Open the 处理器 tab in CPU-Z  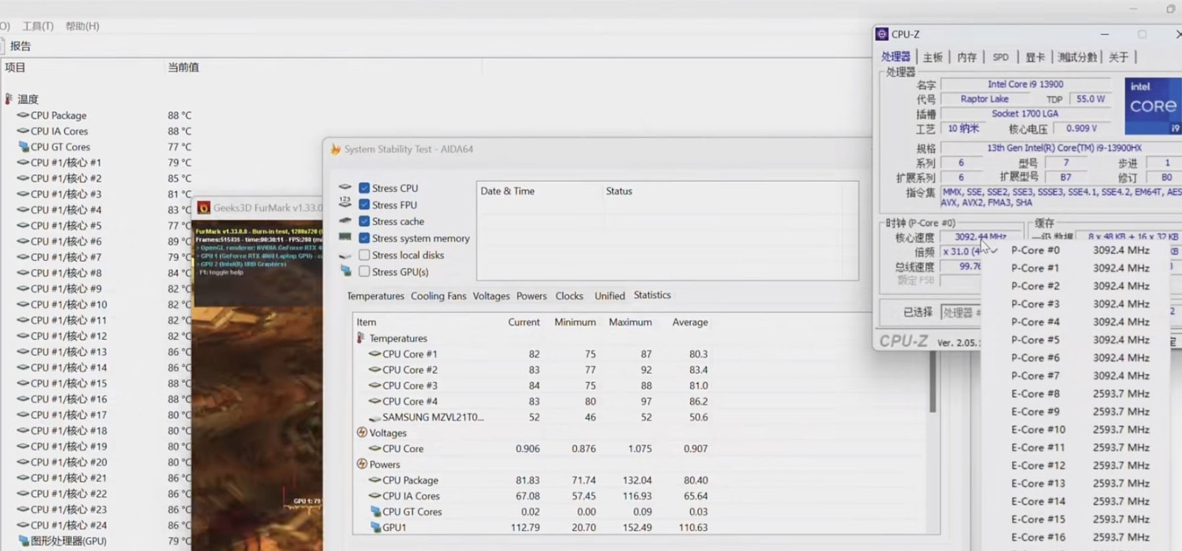click(895, 57)
